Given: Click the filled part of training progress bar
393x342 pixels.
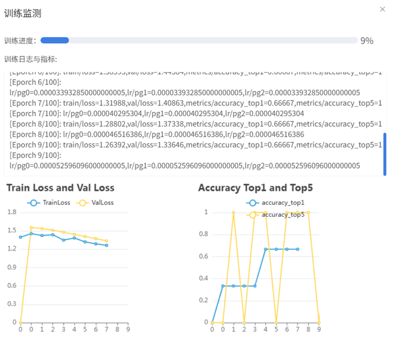Looking at the screenshot, I should click(54, 40).
